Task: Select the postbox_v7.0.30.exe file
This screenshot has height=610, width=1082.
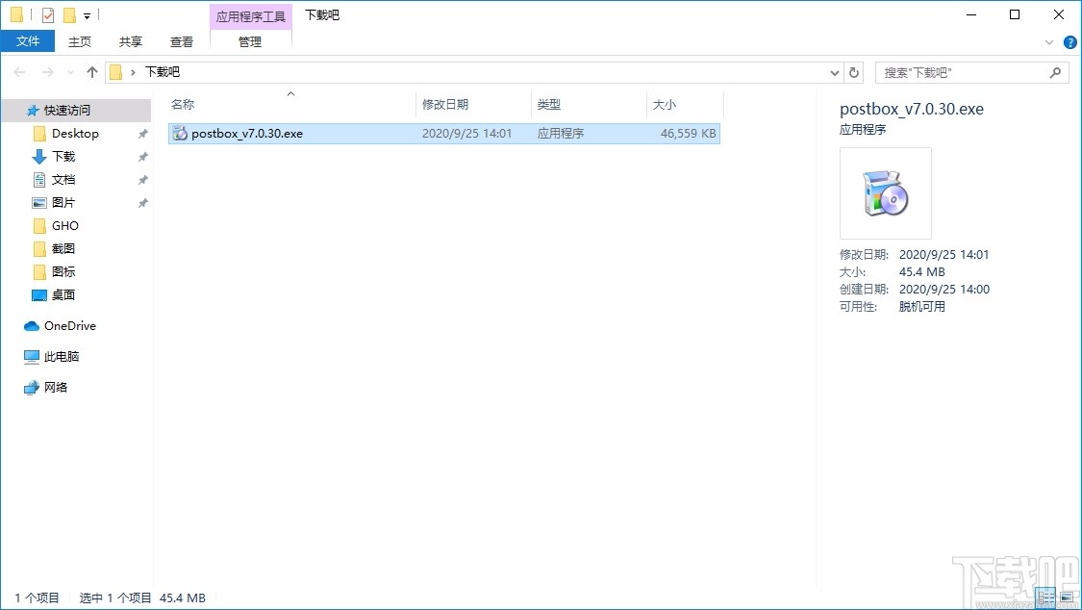Action: [443, 133]
